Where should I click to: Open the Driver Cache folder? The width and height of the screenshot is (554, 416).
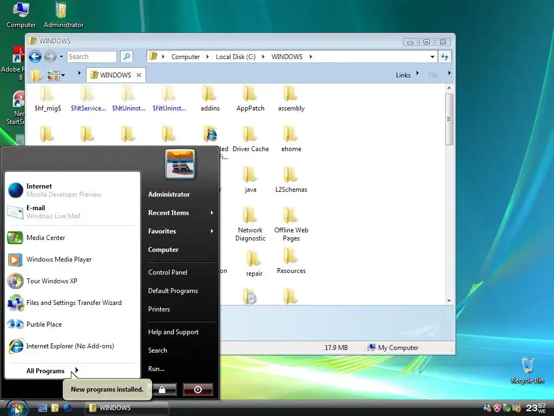point(250,139)
